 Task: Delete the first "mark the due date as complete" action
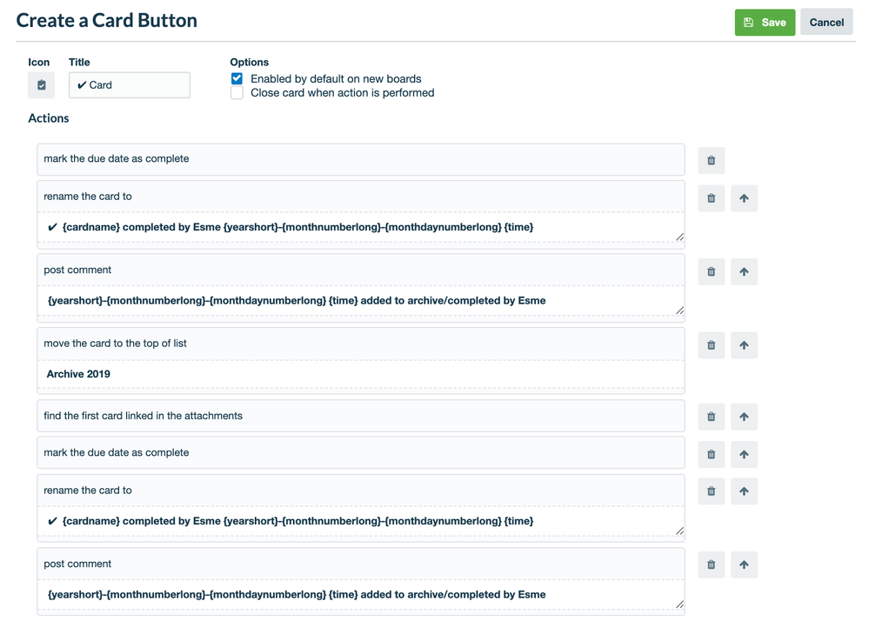tap(711, 160)
